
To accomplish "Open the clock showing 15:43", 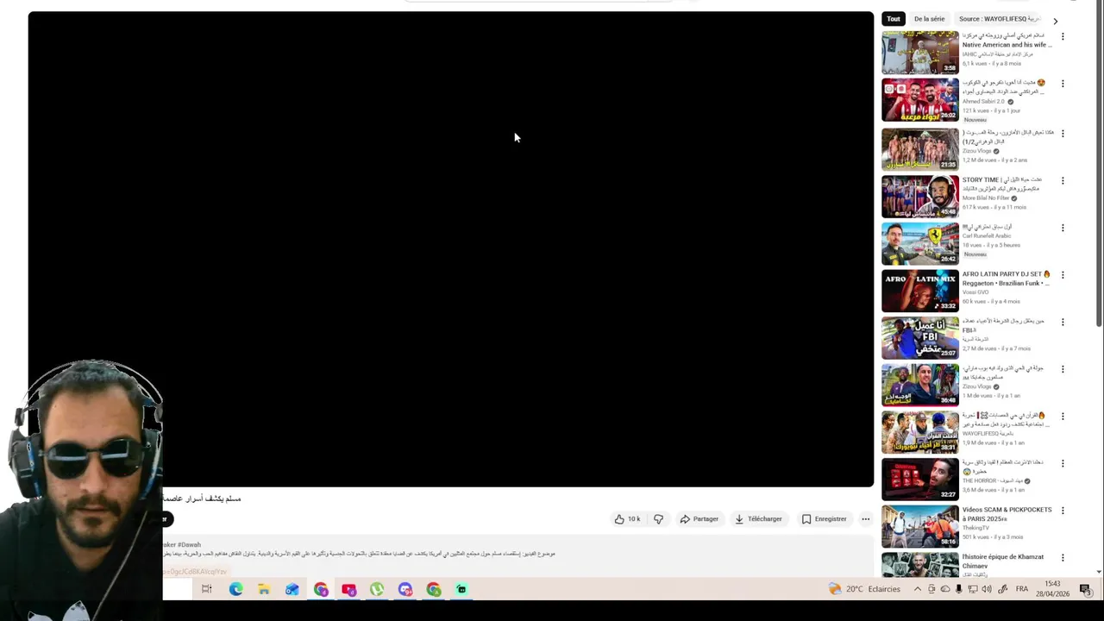I will click(x=1052, y=589).
